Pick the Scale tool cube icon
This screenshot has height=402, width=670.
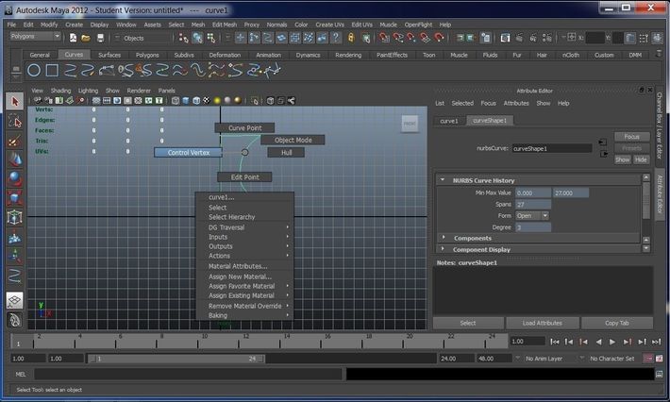(x=15, y=198)
